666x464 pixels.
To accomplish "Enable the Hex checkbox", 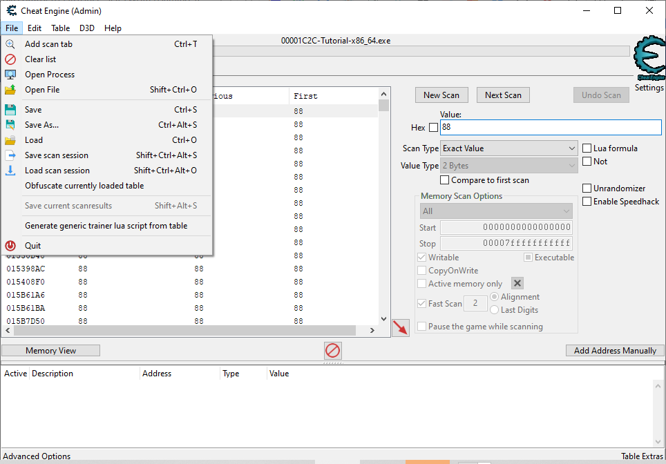I will [x=433, y=128].
